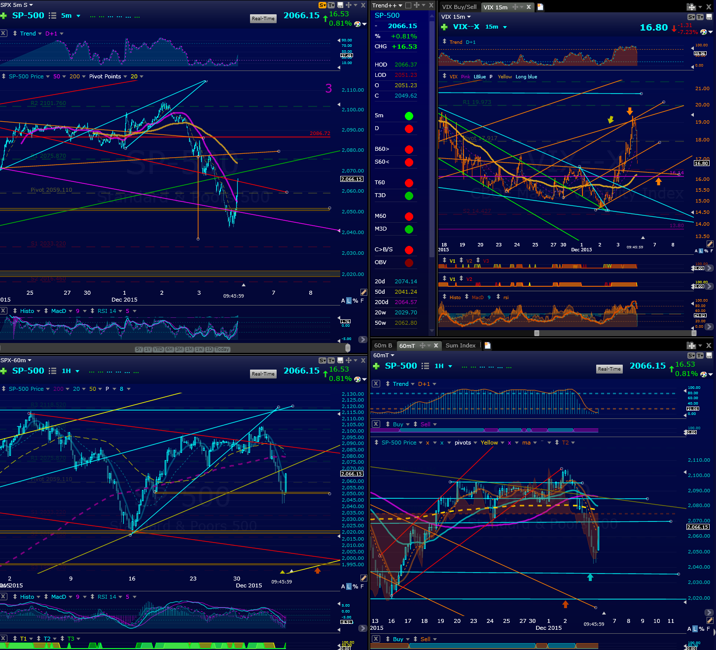
Task: Click the new page icon beside VIX 15m tab
Action: pyautogui.click(x=540, y=7)
